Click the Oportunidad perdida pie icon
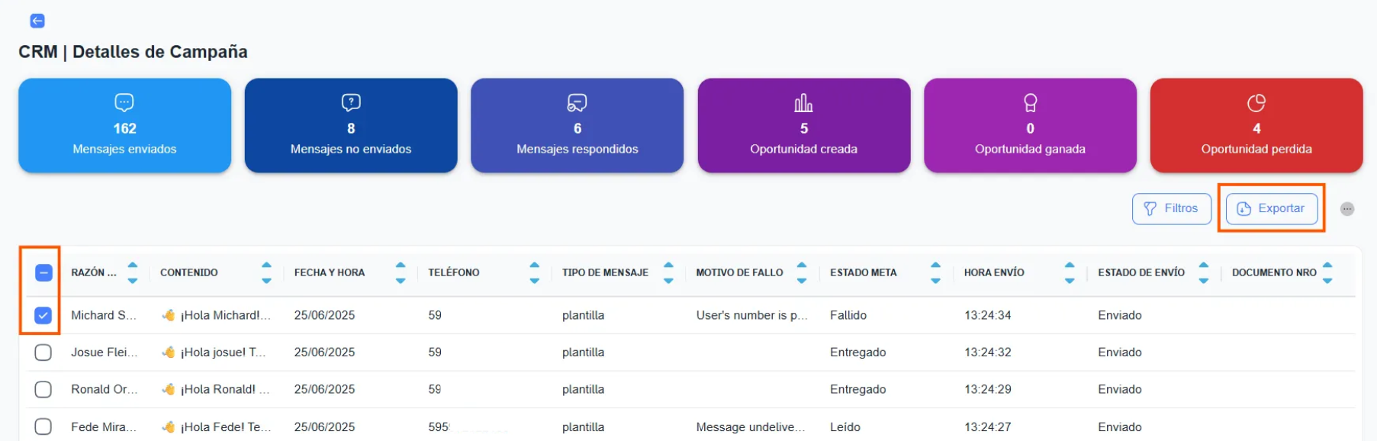This screenshot has width=1377, height=441. [x=1256, y=102]
